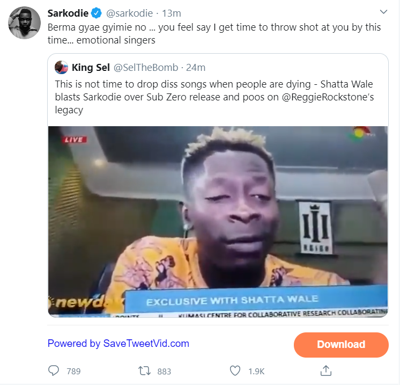Click the share upload icon
Viewport: 400px width, 385px height.
pyautogui.click(x=325, y=371)
